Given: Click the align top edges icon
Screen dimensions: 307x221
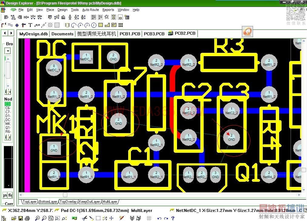Looking at the screenshot, I should 50,17.
